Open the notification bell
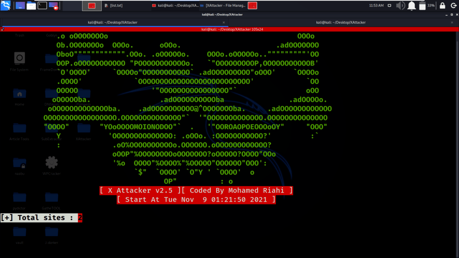The height and width of the screenshot is (258, 459). coord(412,5)
